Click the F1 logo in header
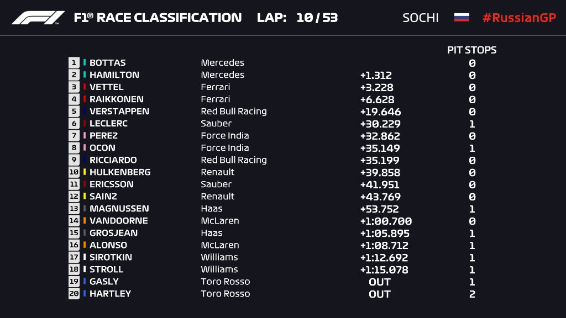This screenshot has height=318, width=566. pos(38,18)
